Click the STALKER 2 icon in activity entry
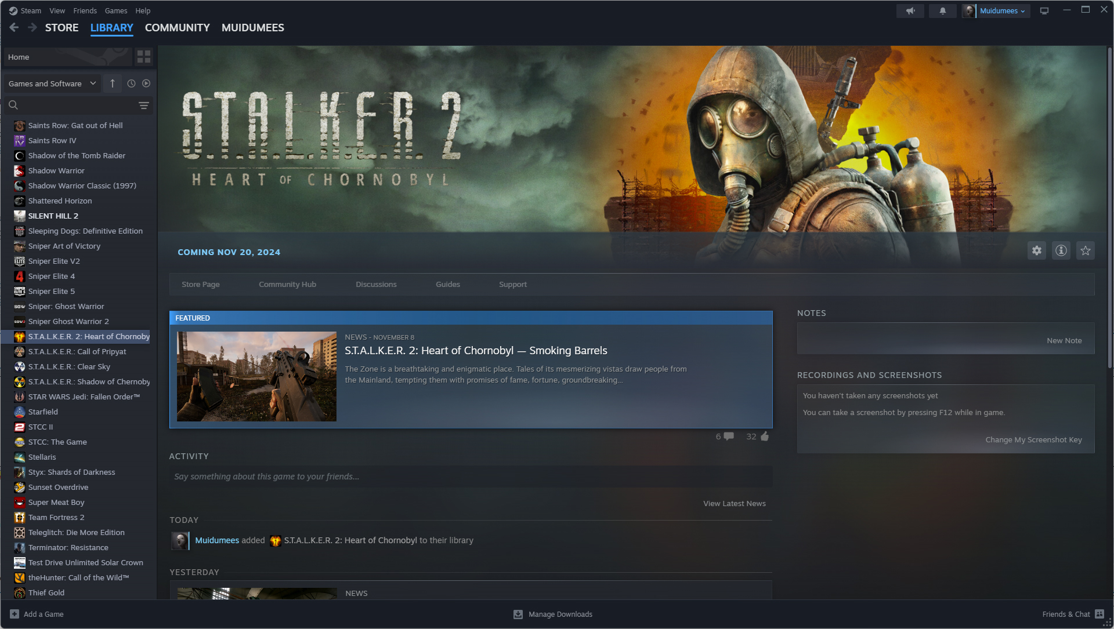The image size is (1114, 629). pyautogui.click(x=276, y=540)
